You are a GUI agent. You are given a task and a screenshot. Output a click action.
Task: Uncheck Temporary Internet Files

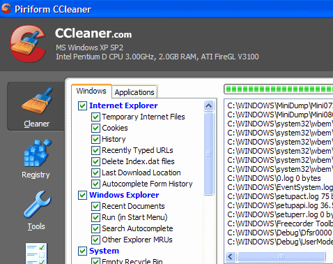coord(95,117)
